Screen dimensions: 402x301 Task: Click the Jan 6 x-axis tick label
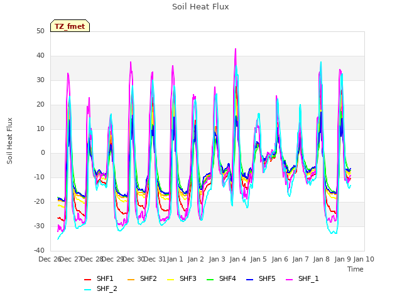pos(280,259)
